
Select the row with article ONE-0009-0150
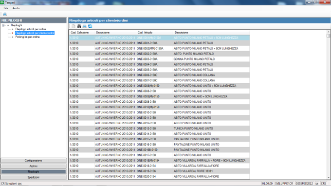click(159, 102)
